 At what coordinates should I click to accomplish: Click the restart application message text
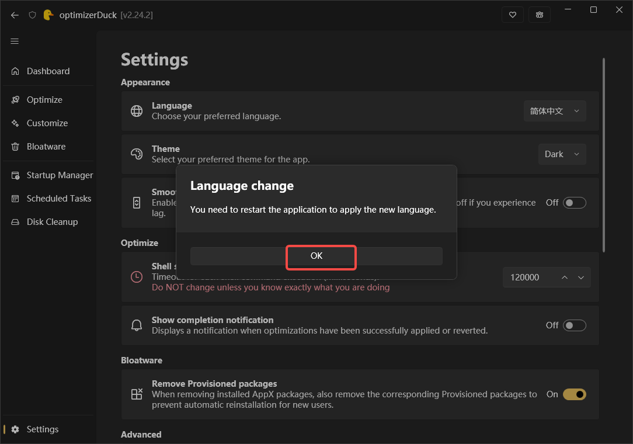click(x=313, y=210)
